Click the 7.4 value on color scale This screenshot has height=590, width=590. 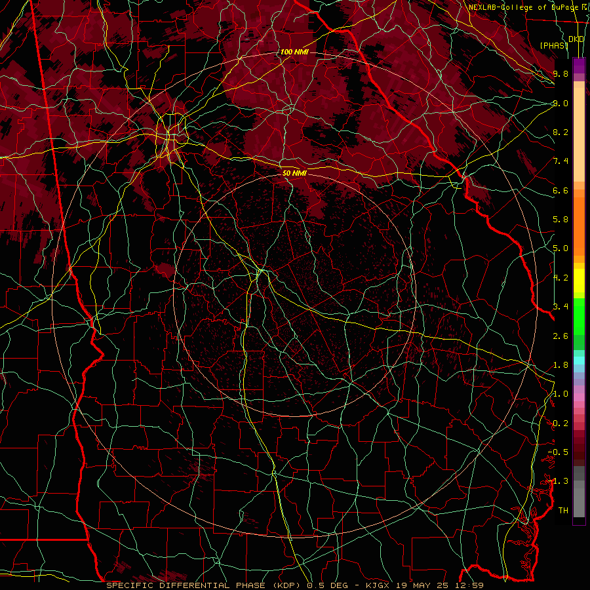pyautogui.click(x=560, y=161)
